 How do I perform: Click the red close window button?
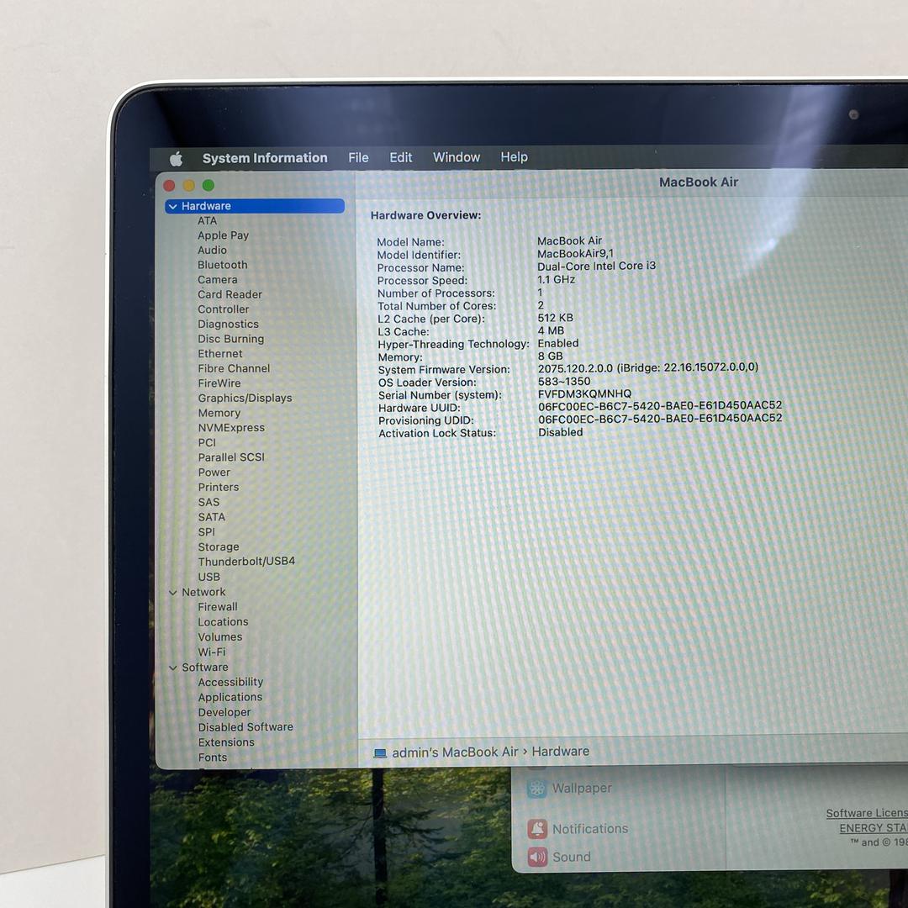(x=169, y=185)
